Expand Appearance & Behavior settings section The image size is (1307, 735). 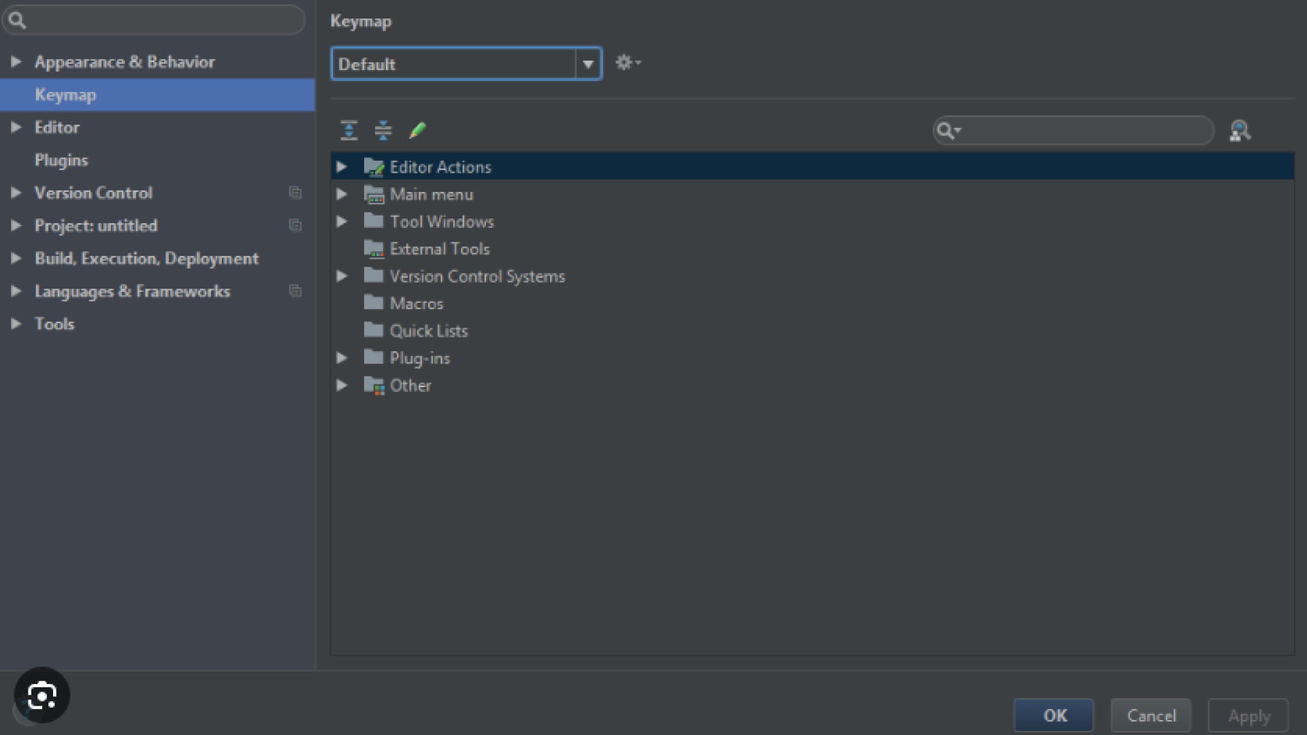[16, 62]
